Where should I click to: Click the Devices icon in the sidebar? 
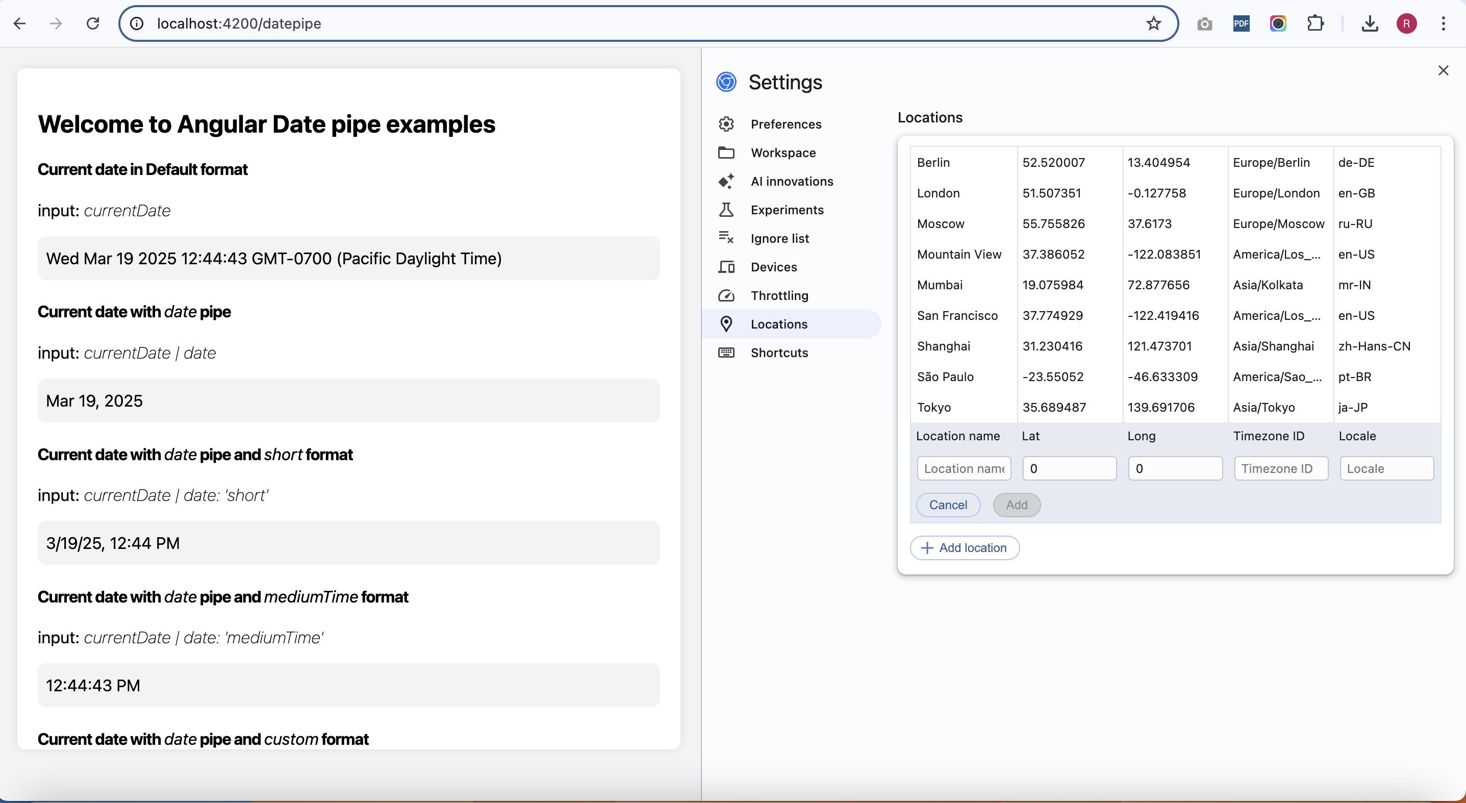coord(726,267)
